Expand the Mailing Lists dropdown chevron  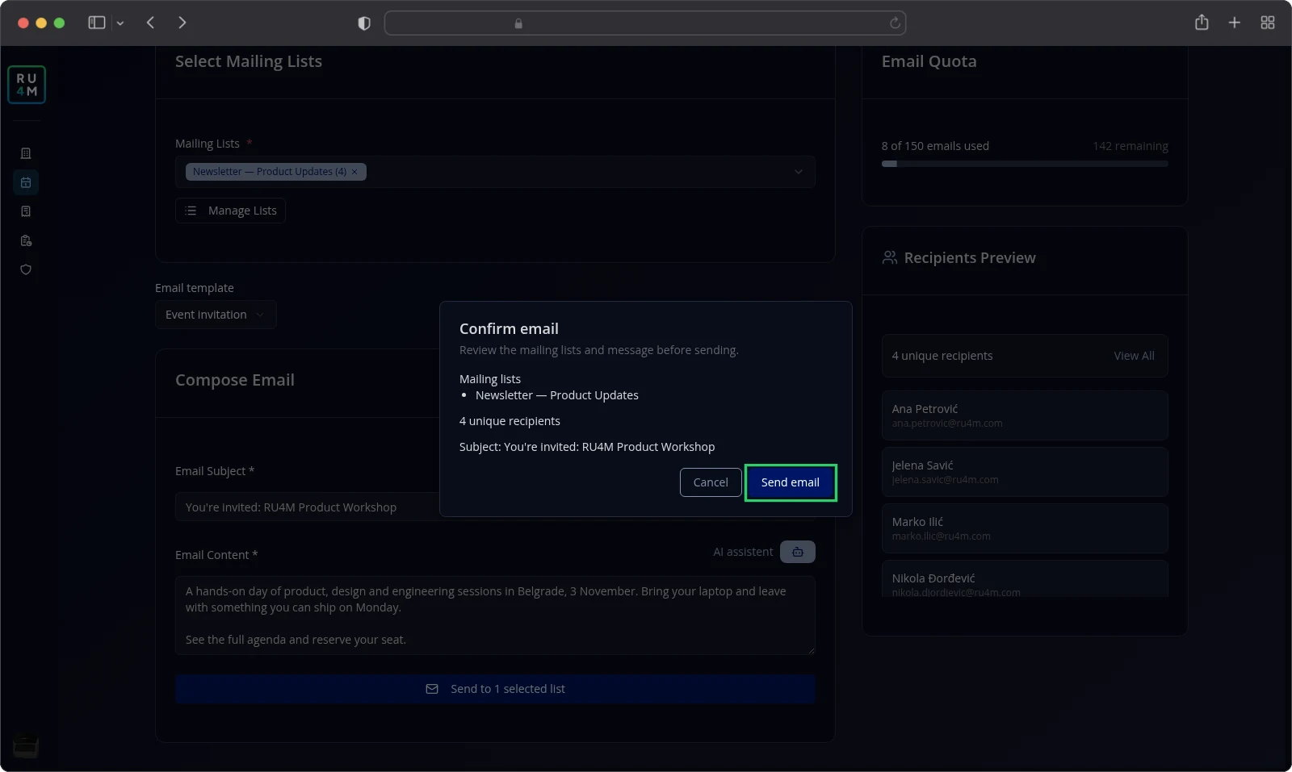coord(799,172)
